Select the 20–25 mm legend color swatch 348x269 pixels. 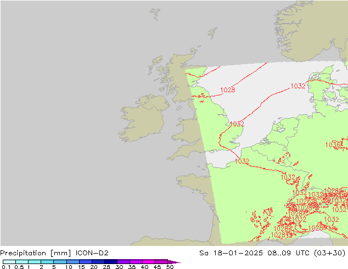click(98, 262)
